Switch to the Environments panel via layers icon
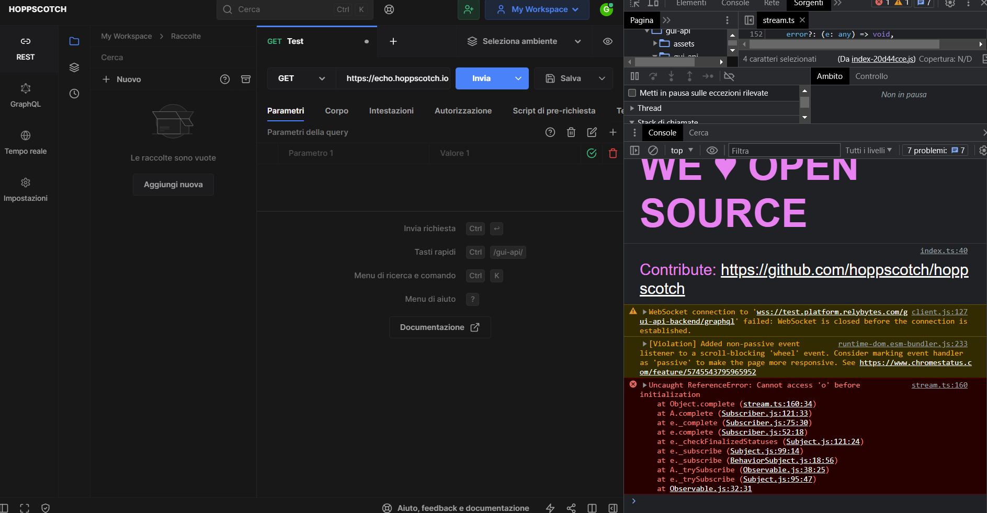 (74, 67)
